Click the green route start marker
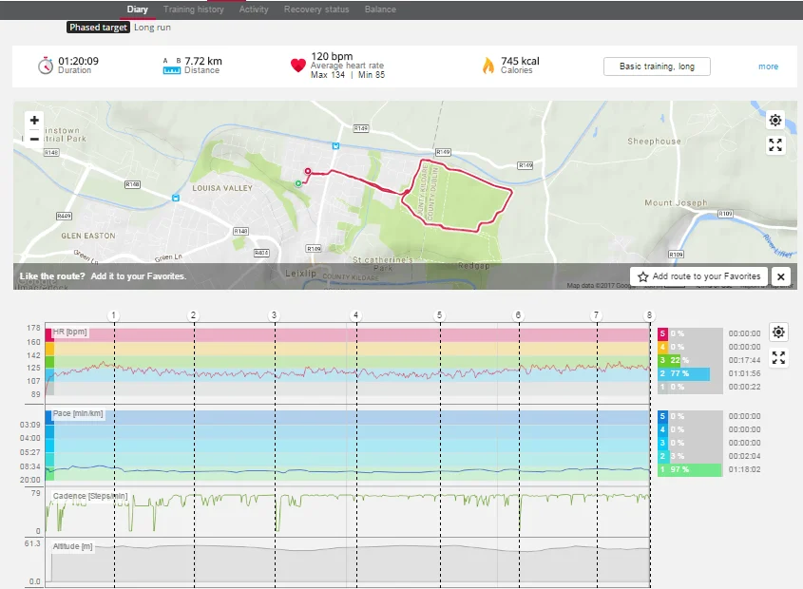 coord(298,182)
